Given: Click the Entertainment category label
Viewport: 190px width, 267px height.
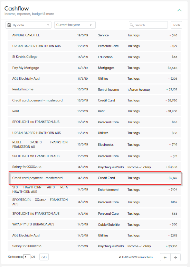Looking at the screenshot, I should 108,190.
